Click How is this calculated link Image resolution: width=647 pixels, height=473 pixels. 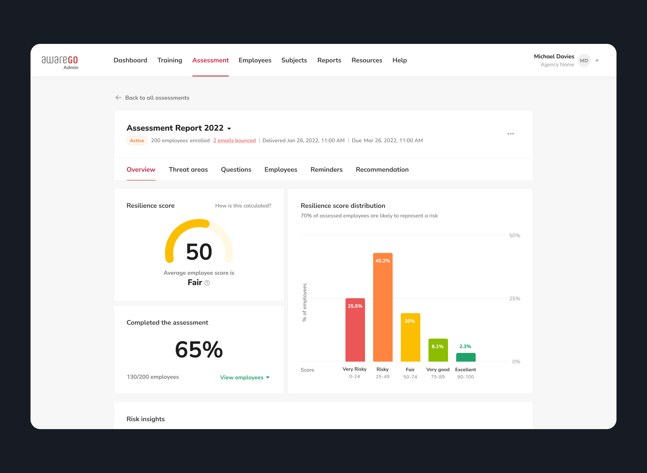(x=243, y=205)
